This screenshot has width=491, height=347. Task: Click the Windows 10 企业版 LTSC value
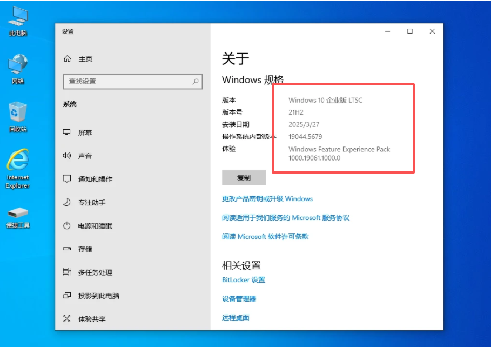(325, 101)
